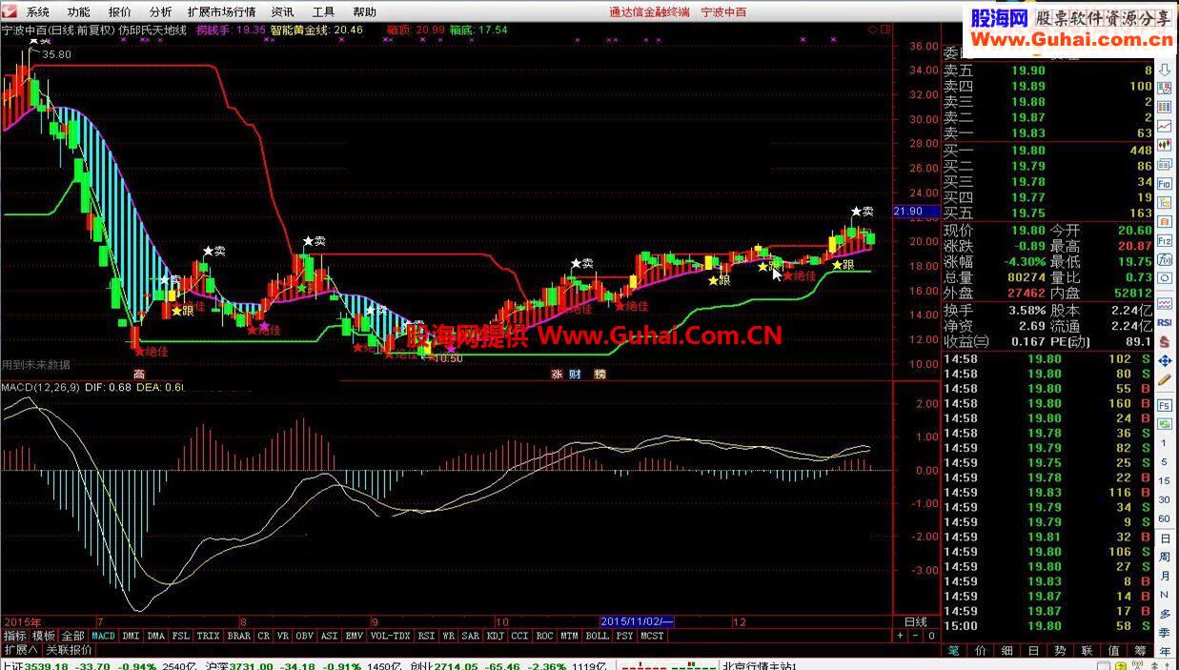This screenshot has height=670, width=1179.
Task: Select the KDJ indicator tab
Action: click(496, 636)
